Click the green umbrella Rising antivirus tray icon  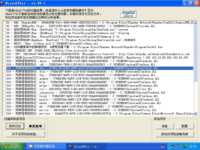click(185, 146)
